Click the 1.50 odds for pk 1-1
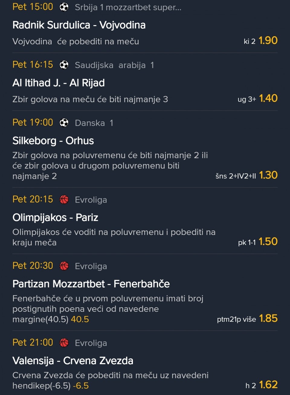The image size is (290, 395). pos(268,241)
